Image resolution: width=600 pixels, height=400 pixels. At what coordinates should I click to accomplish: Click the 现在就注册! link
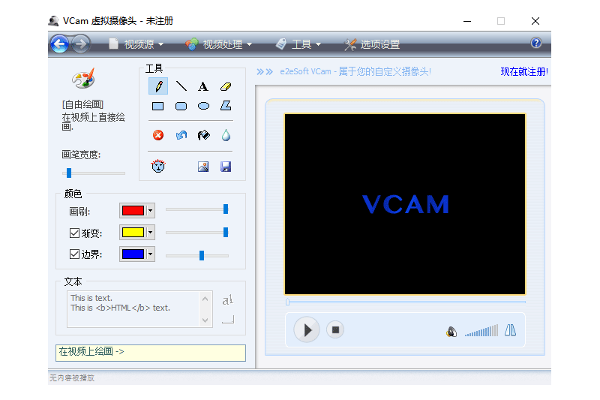coord(524,71)
